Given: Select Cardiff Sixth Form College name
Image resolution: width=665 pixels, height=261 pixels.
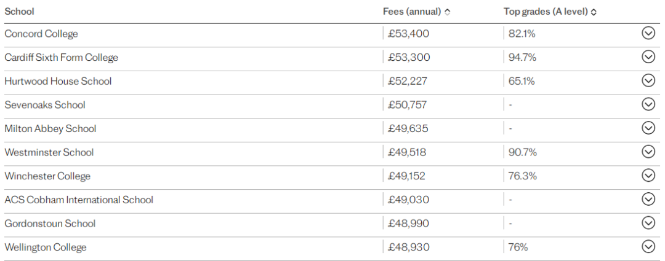Looking at the screenshot, I should pyautogui.click(x=61, y=57).
